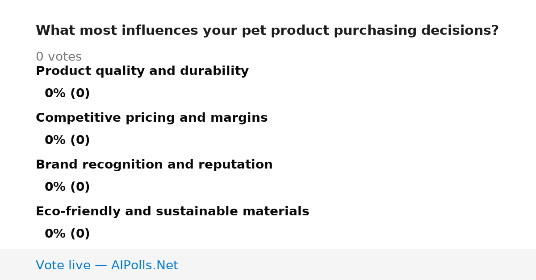
Task: Open the Vote live — AIPolls.Net link
Action: [107, 265]
